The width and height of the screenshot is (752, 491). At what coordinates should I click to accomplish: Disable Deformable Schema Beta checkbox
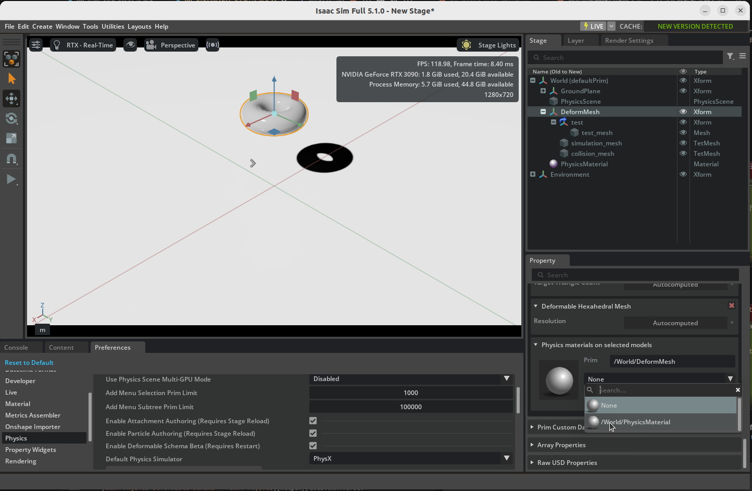point(313,446)
